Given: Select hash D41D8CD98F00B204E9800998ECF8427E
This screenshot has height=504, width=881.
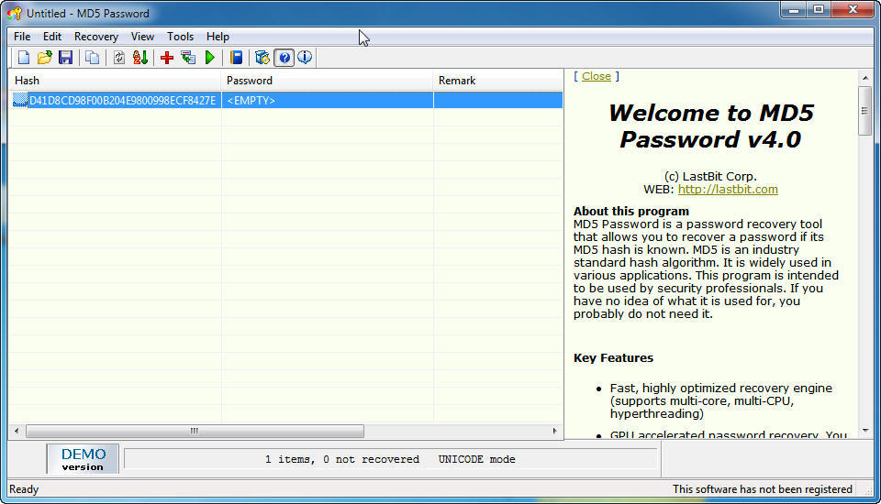Looking at the screenshot, I should click(122, 101).
